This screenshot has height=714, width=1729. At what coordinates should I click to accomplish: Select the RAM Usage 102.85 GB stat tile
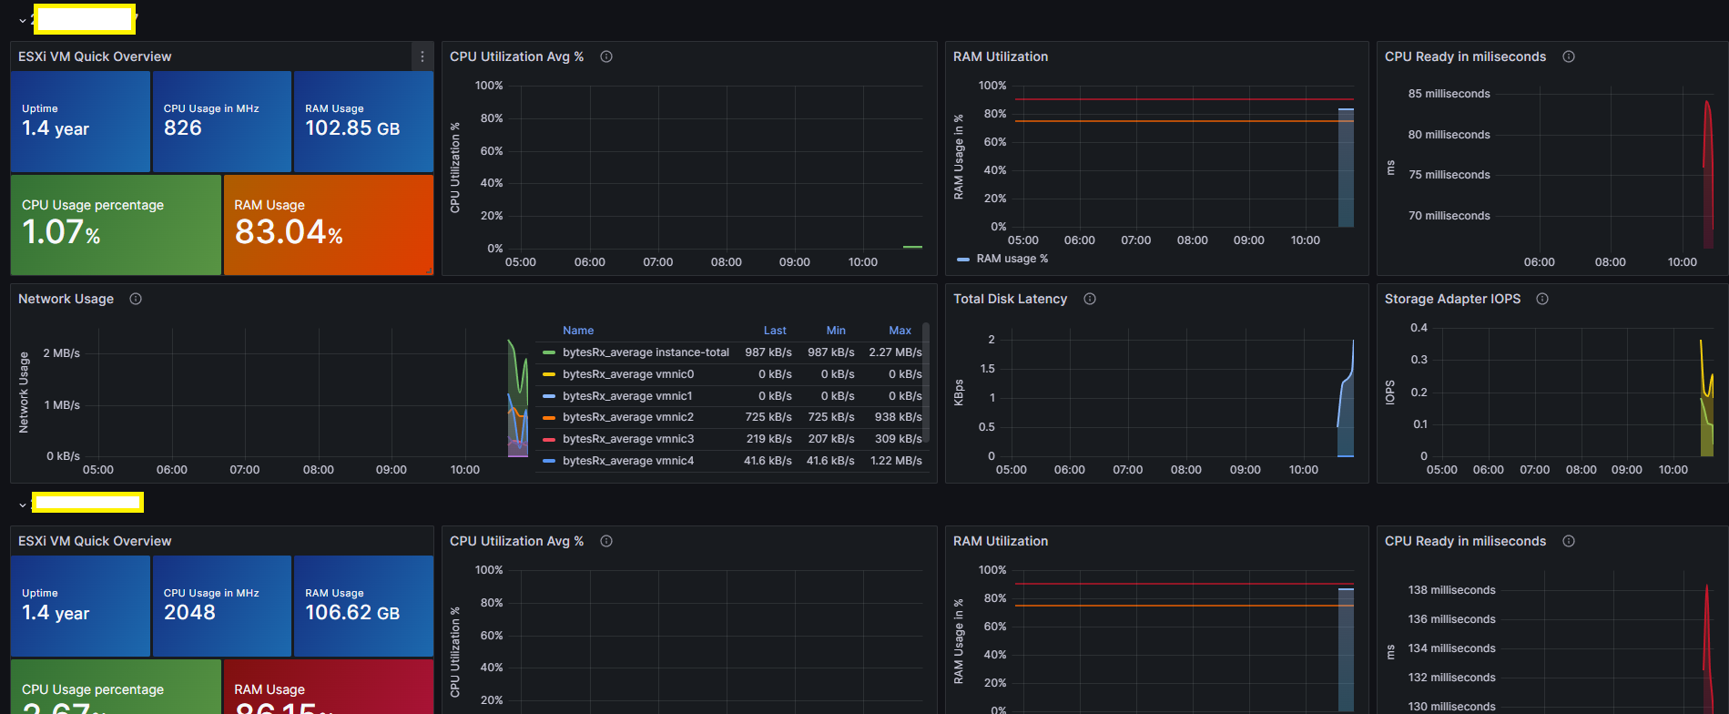[x=363, y=121]
